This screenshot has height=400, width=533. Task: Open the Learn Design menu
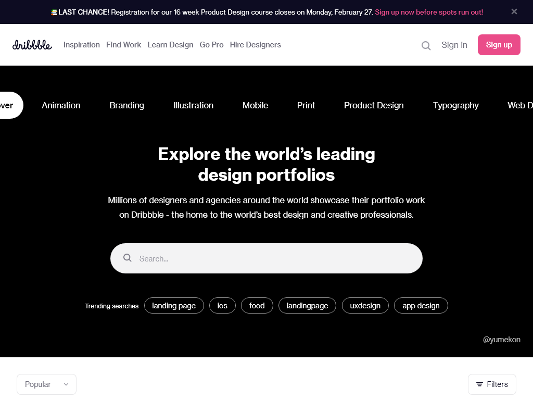(x=170, y=45)
